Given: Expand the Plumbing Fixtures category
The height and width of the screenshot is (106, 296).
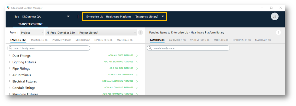Looking at the screenshot, I should (x=10, y=94).
